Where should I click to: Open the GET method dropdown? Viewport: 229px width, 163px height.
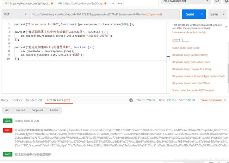[x=16, y=14]
